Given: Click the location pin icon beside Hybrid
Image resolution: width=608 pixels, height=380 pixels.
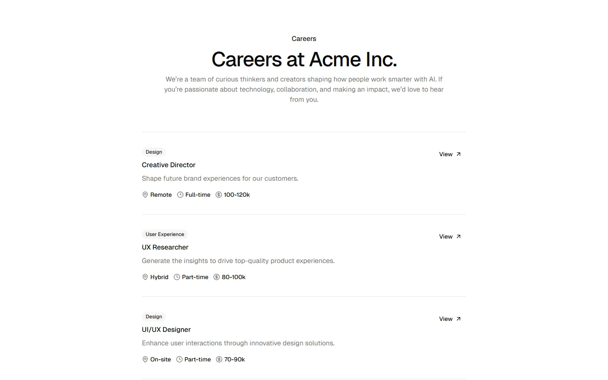Looking at the screenshot, I should click(145, 277).
